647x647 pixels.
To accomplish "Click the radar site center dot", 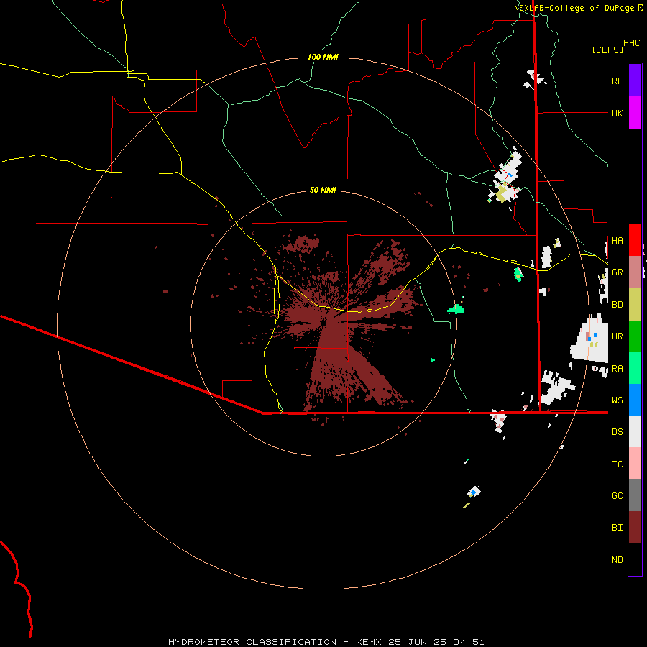I will tap(324, 323).
